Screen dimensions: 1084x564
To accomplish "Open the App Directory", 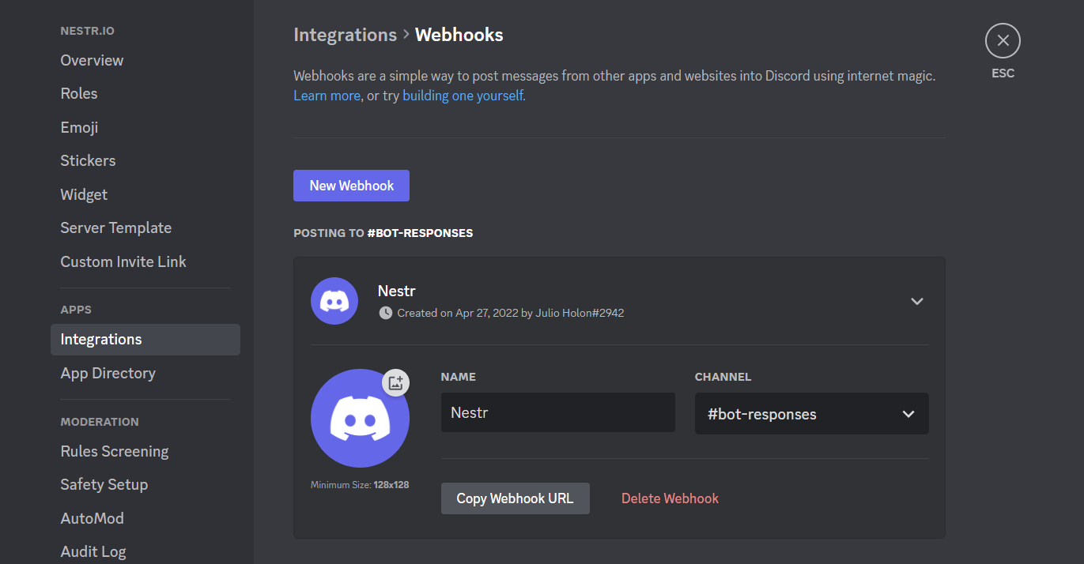I will pyautogui.click(x=108, y=373).
